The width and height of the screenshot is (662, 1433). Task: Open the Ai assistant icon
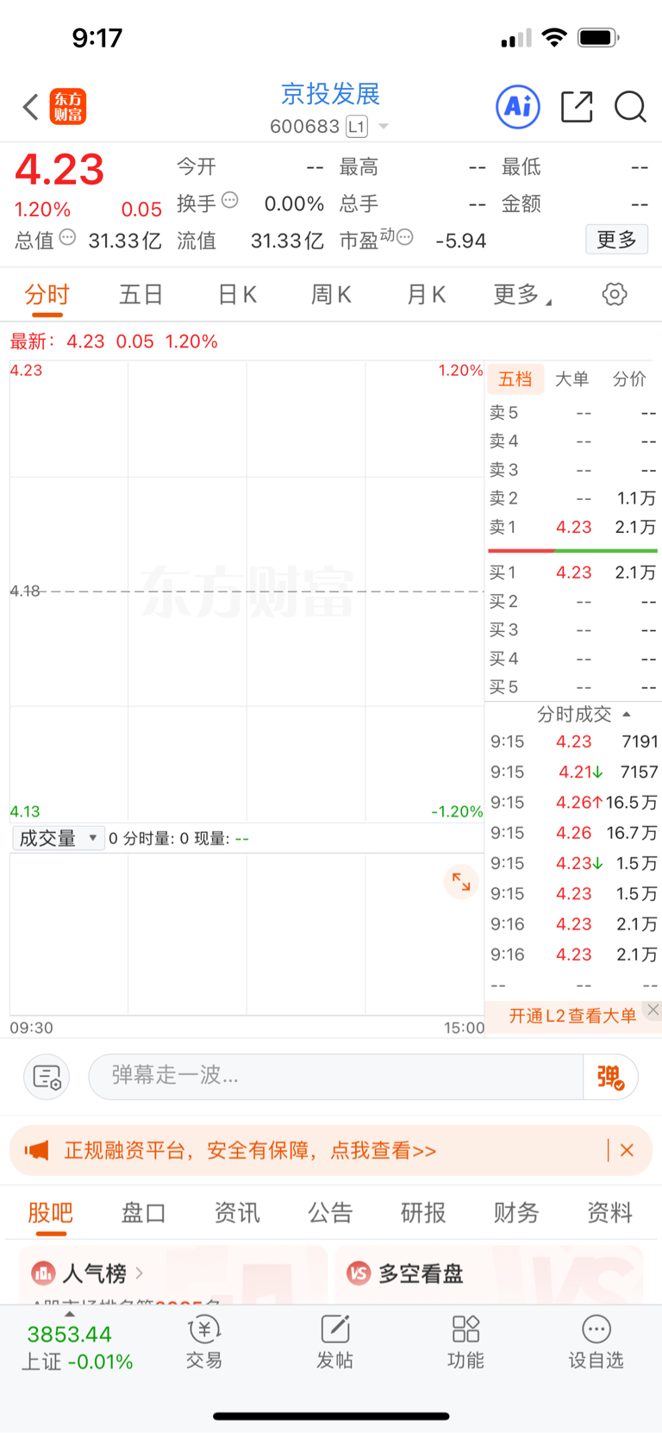518,107
